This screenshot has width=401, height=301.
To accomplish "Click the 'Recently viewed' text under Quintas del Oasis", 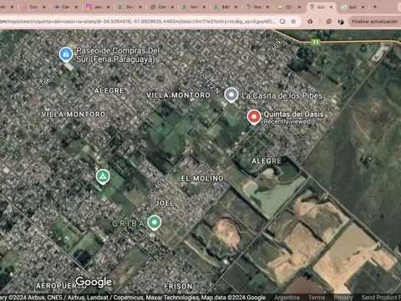I will click(287, 121).
